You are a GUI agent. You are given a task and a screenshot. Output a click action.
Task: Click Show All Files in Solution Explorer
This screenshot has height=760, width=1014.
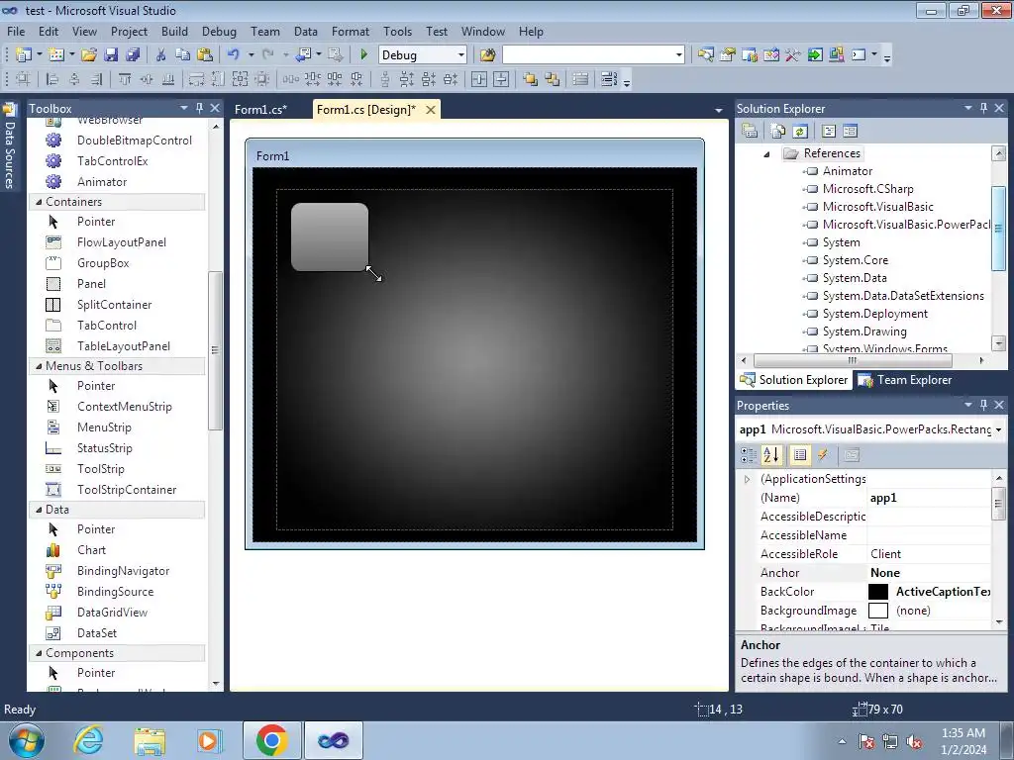click(778, 132)
